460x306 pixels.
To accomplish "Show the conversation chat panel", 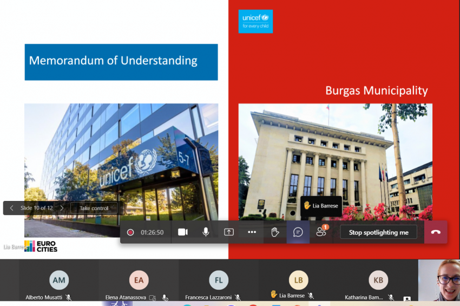I will click(x=298, y=232).
